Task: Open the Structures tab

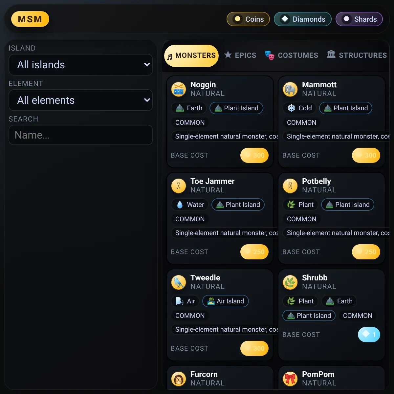Action: coord(357,55)
